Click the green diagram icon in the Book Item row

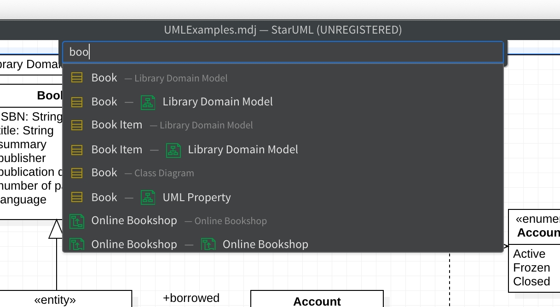click(x=173, y=150)
